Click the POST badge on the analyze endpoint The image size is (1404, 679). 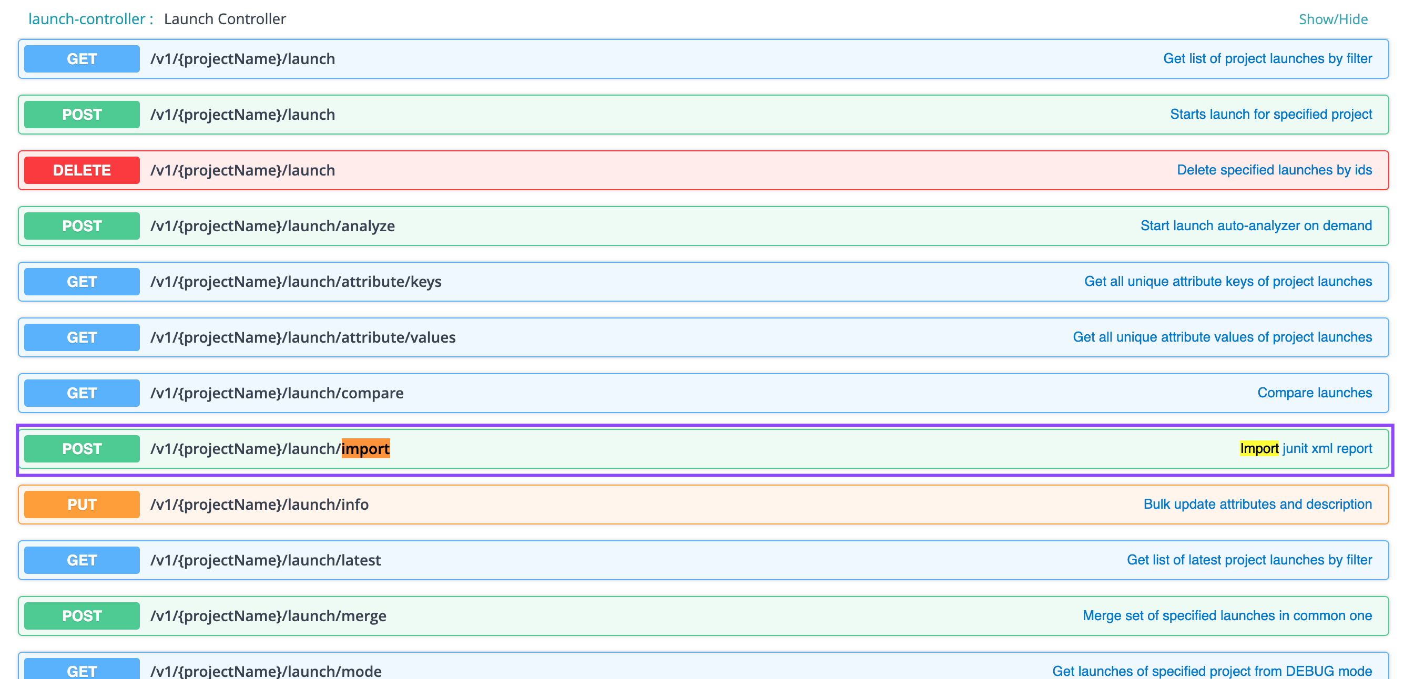81,225
